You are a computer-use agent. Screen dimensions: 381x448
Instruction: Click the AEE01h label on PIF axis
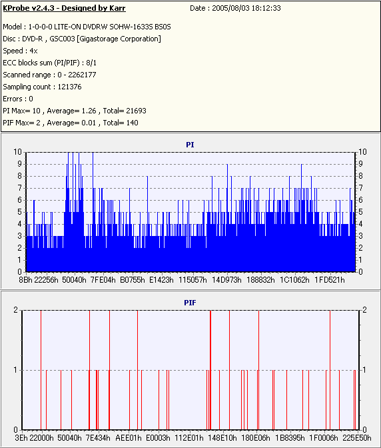129,438
